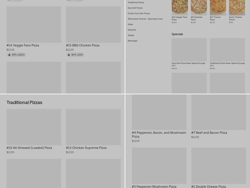Image resolution: width=250 pixels, height=188 pixels.
Task: Open Traditional Pizza Swan Special item
Action: click(227, 54)
